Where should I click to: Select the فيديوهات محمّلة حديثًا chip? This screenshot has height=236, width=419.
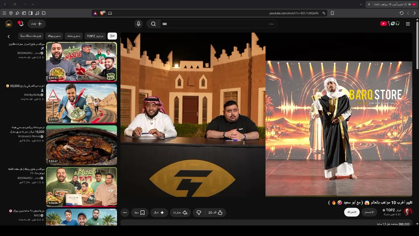point(31,36)
